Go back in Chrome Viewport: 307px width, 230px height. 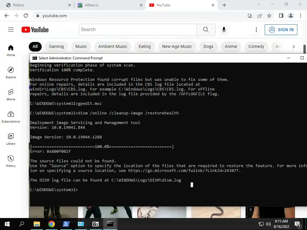pos(7,16)
